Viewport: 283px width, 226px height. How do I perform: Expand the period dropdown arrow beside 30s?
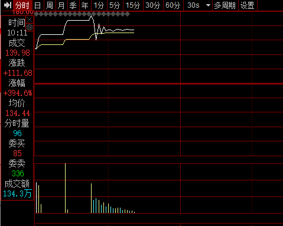point(208,5)
